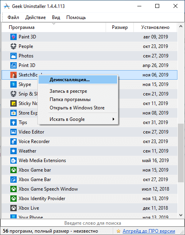
Task: Click the scrollbar down arrow
Action: point(181,215)
